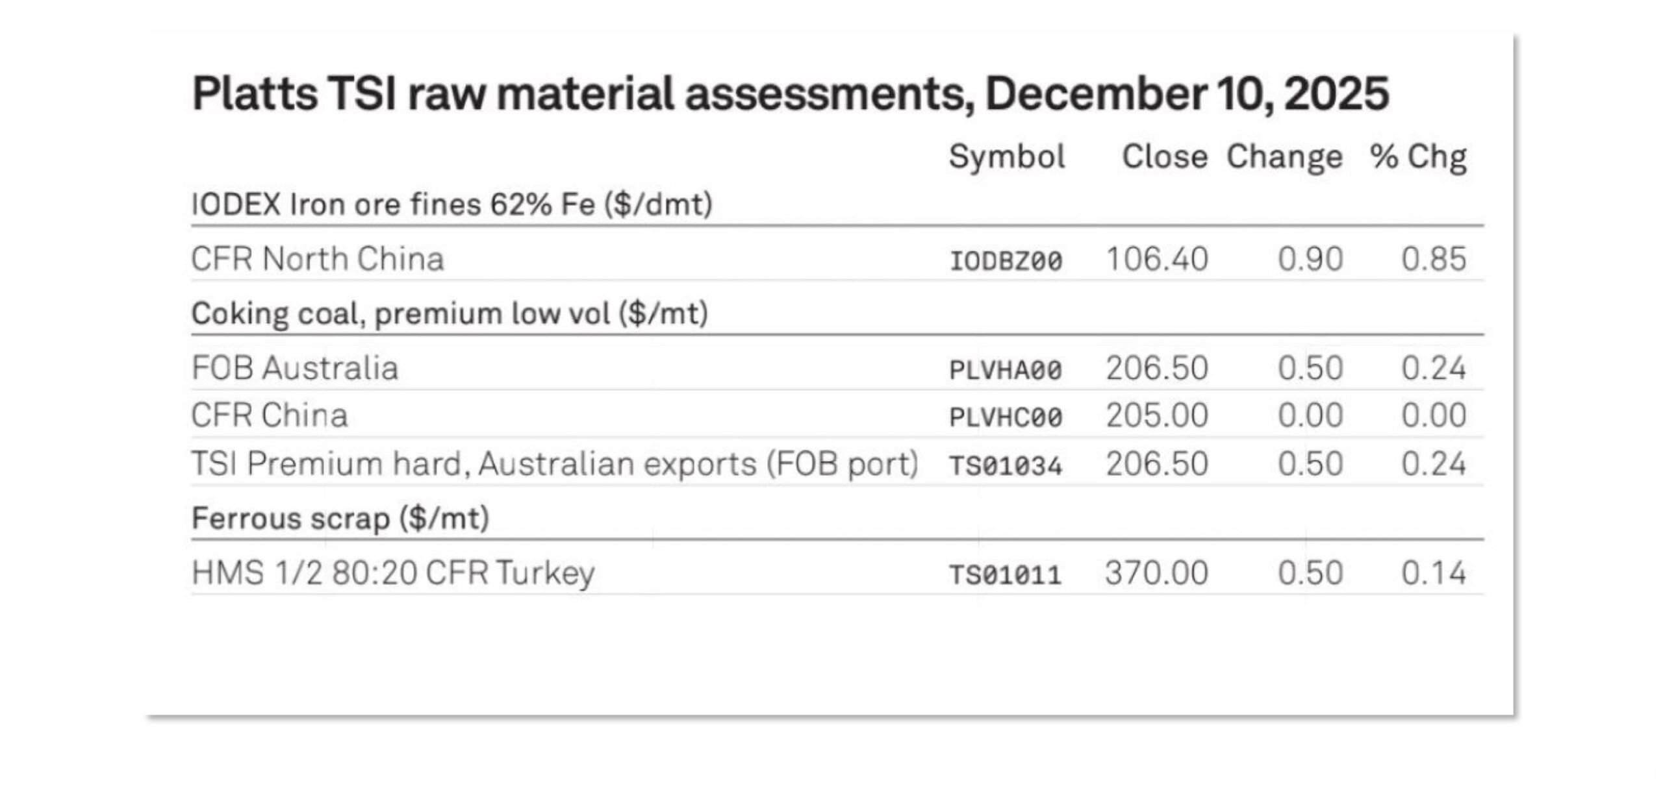Click the FOB Australia row label
Viewport: 1663px width, 788px height.
click(x=294, y=368)
